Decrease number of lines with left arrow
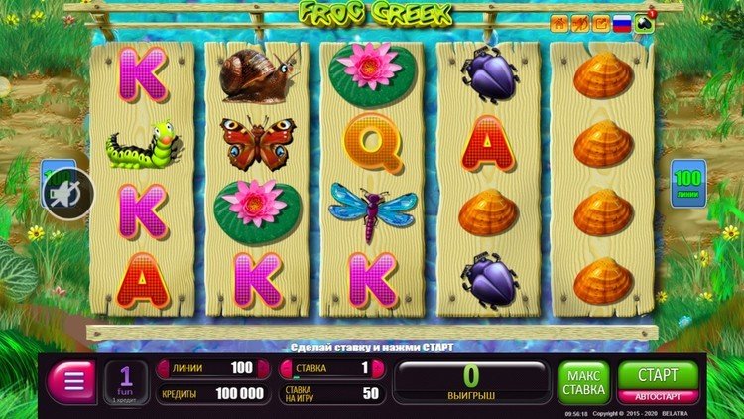This screenshot has height=419, width=744. pyautogui.click(x=164, y=368)
